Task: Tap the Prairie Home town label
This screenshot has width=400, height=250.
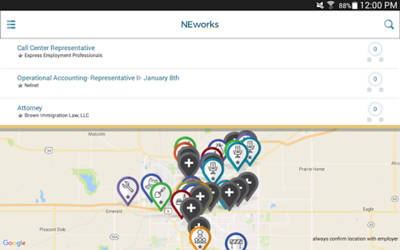Action: coord(312,169)
